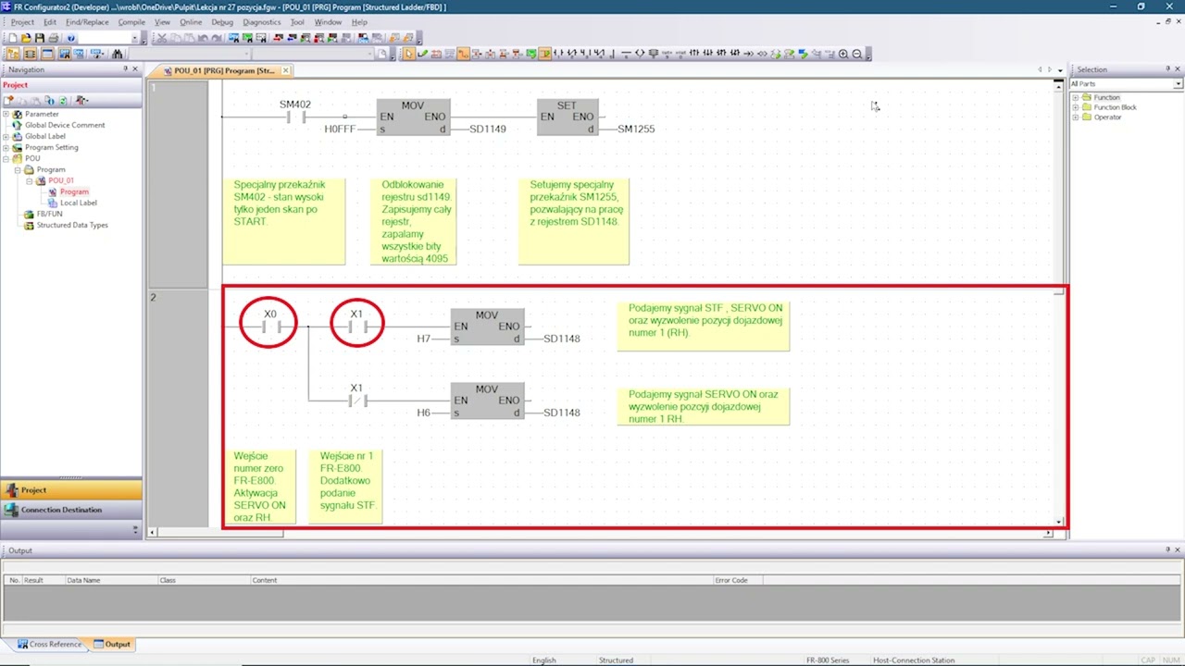
Task: Choose the green pencil interconnect tool
Action: pyautogui.click(x=422, y=54)
